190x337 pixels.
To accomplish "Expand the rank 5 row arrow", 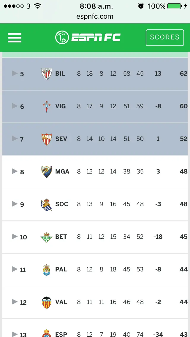I will tap(14, 73).
